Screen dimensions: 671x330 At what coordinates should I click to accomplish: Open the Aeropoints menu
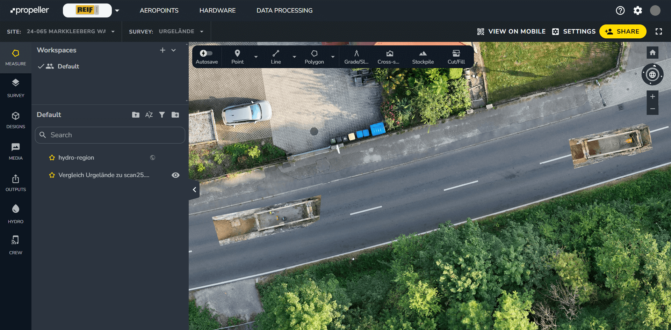pos(159,10)
